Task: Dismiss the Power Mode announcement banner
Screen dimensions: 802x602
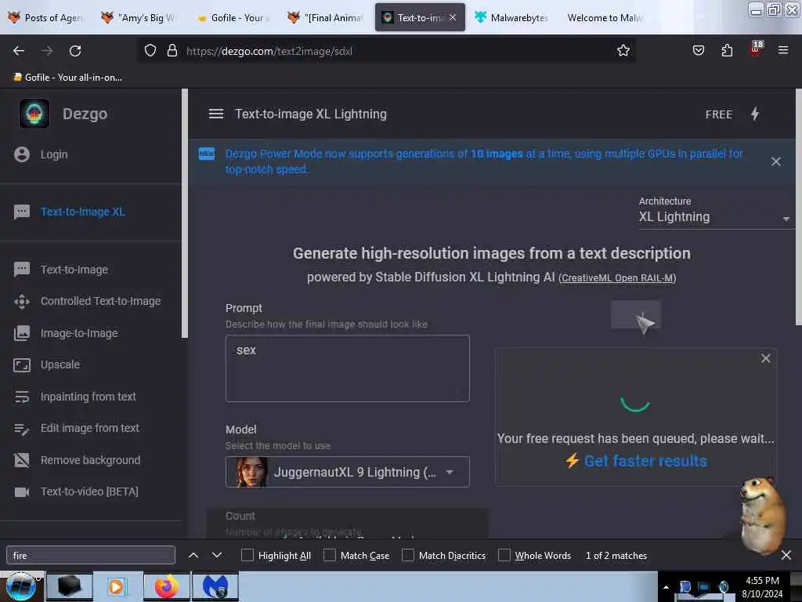Action: [776, 161]
